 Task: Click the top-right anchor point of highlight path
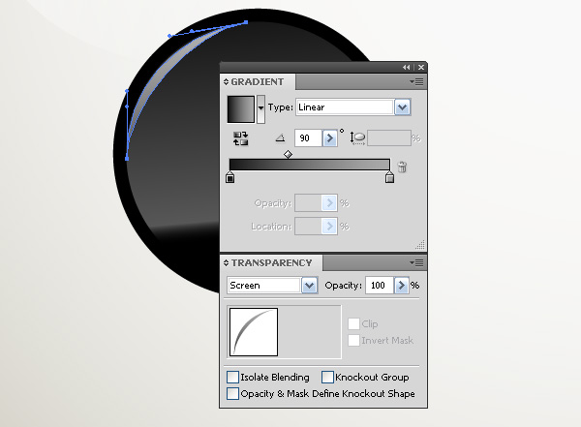click(x=246, y=22)
